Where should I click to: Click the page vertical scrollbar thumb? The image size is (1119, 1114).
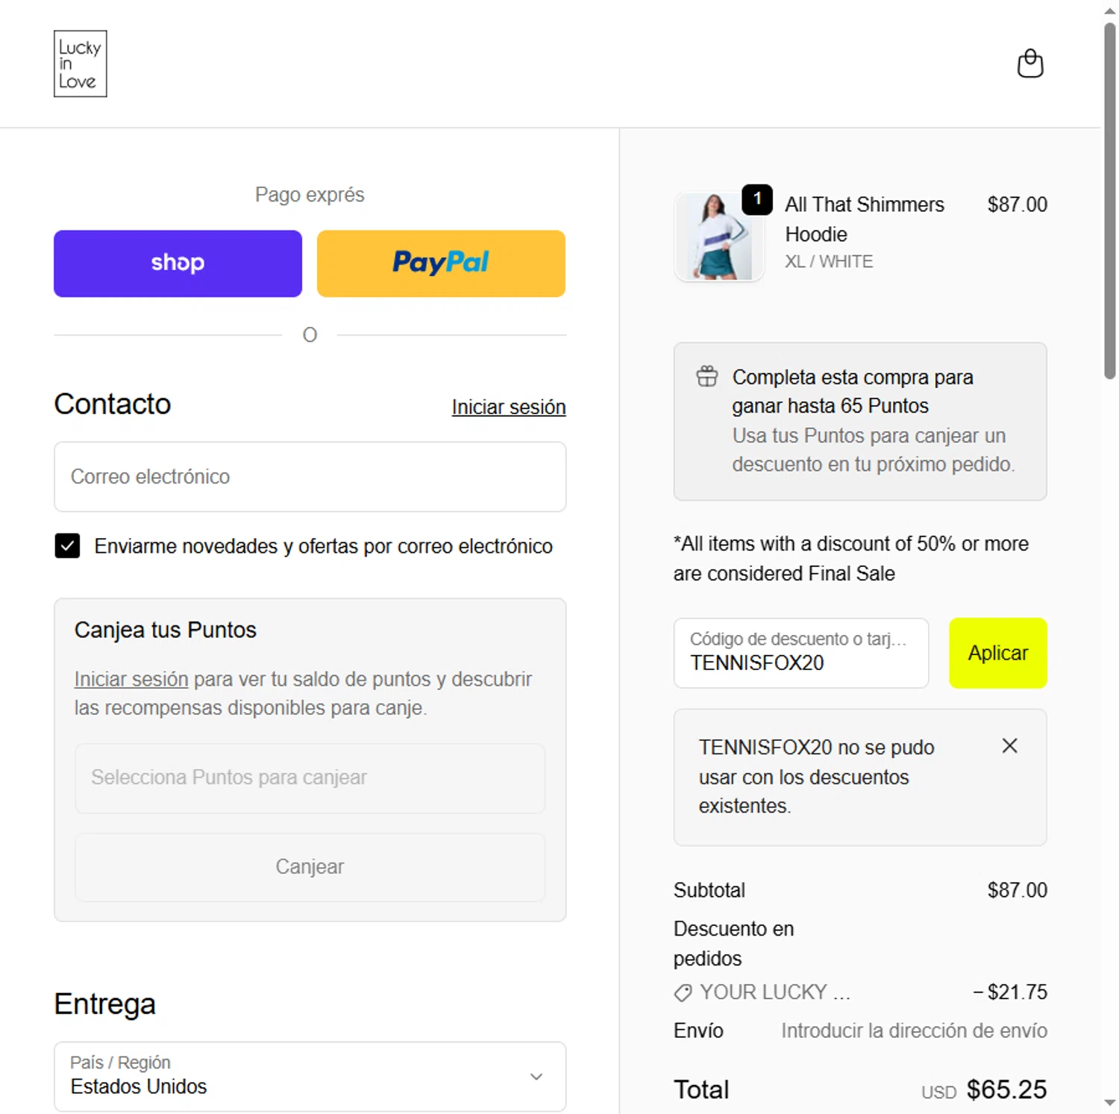(1110, 201)
